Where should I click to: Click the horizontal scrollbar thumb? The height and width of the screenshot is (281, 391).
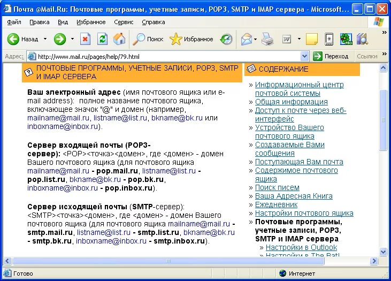[168, 261]
